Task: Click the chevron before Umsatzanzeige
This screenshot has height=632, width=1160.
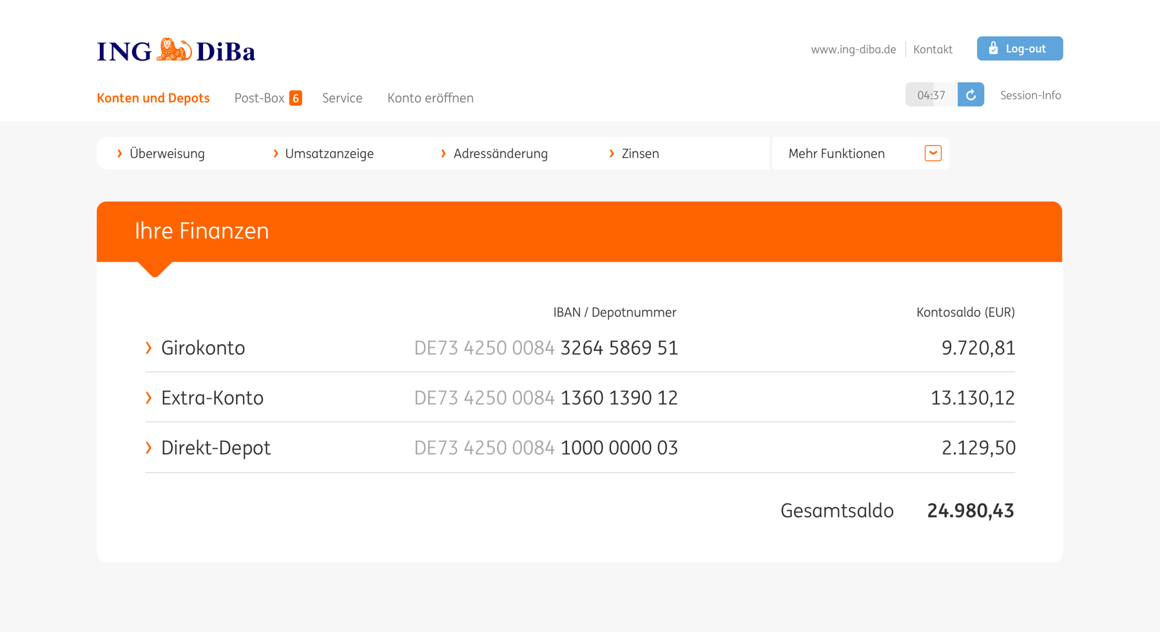Action: tap(276, 153)
